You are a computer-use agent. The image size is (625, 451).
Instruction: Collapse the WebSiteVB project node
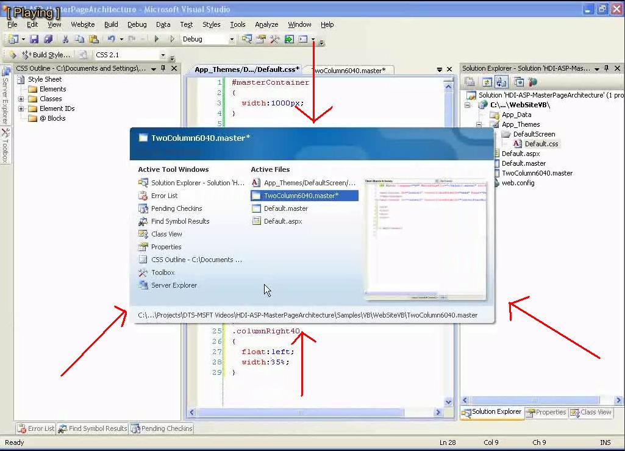click(x=468, y=105)
